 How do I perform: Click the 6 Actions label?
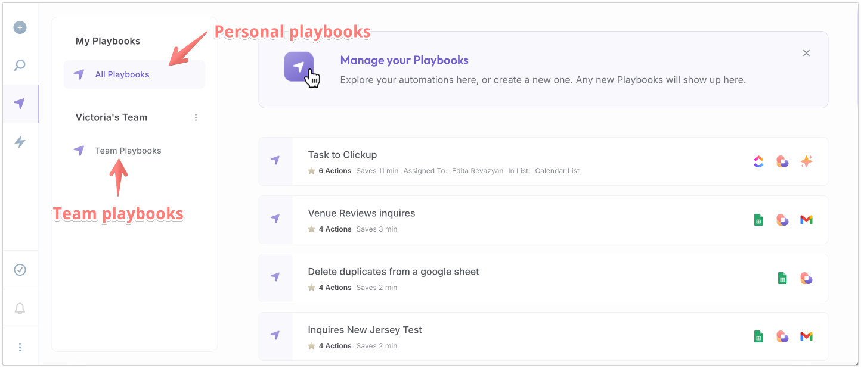[x=335, y=171]
